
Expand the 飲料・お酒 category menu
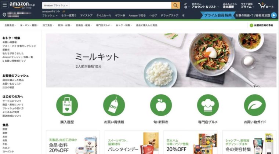(x=65, y=25)
